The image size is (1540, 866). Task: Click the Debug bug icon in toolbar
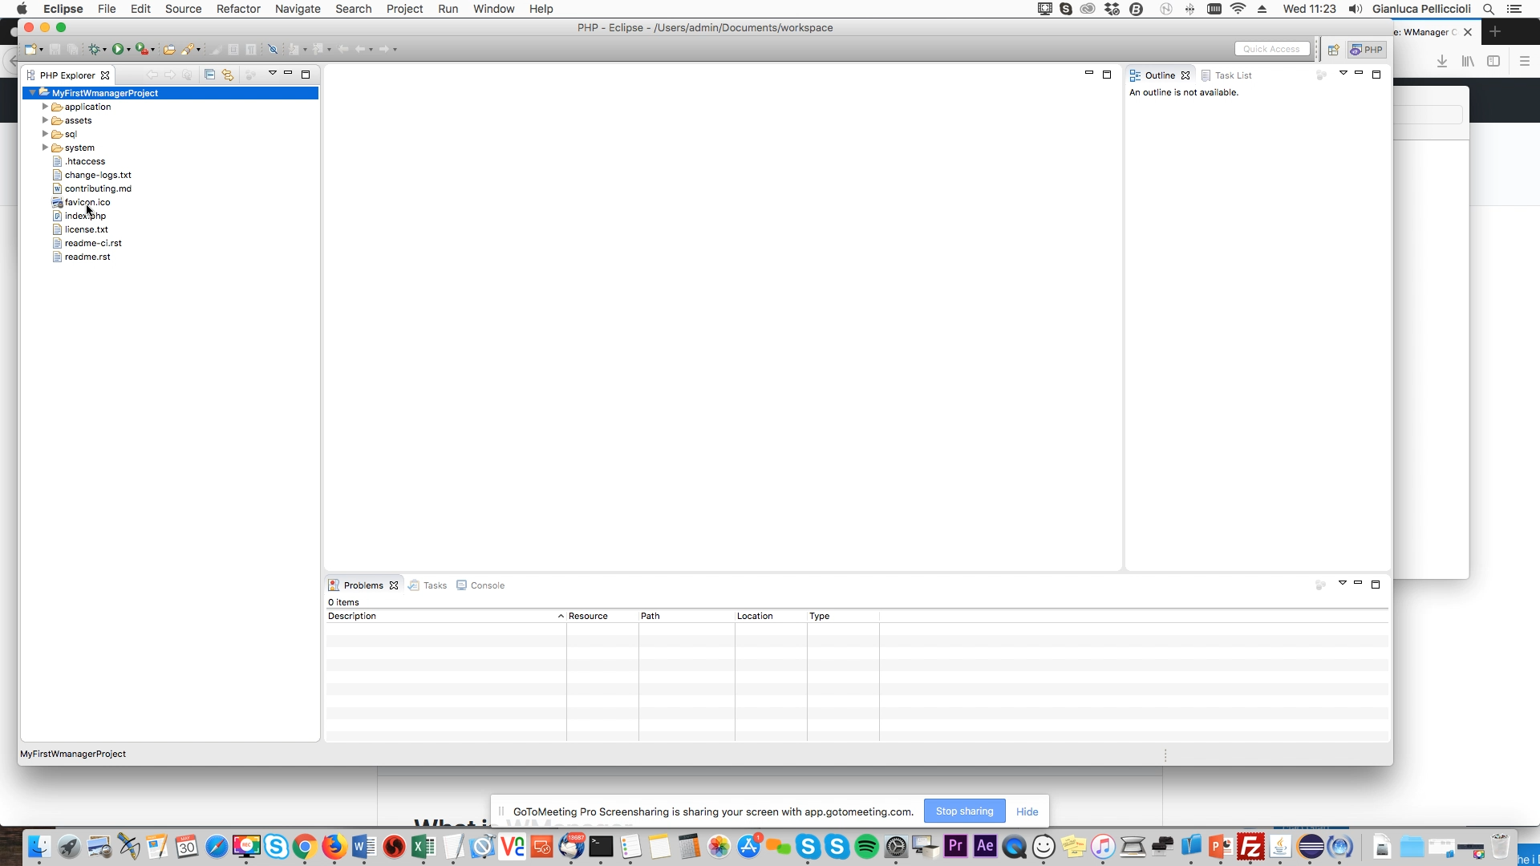(x=95, y=50)
